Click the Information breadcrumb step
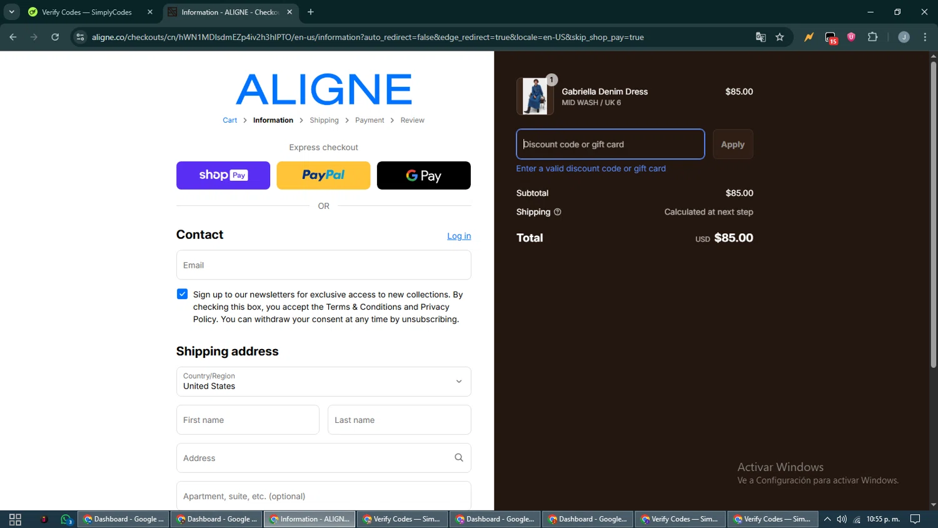The height and width of the screenshot is (528, 938). click(x=273, y=120)
